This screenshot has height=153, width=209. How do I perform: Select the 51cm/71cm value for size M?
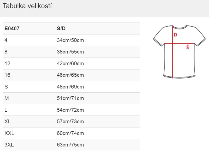point(70,98)
